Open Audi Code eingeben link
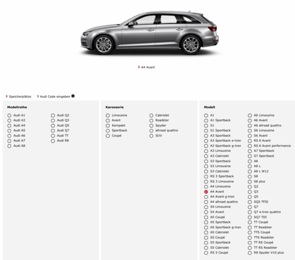 click(55, 96)
